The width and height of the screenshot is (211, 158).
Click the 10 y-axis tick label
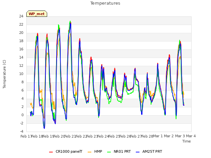click(x=21, y=74)
